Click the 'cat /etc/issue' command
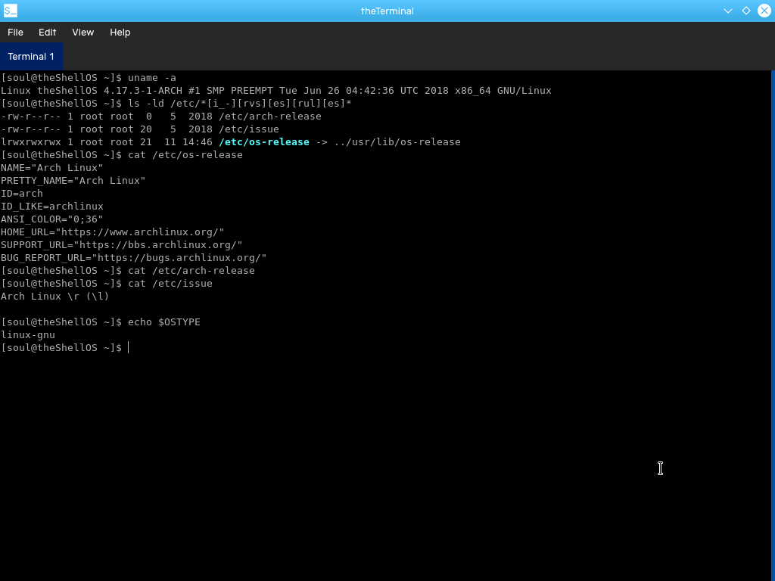This screenshot has height=581, width=775. (x=170, y=283)
